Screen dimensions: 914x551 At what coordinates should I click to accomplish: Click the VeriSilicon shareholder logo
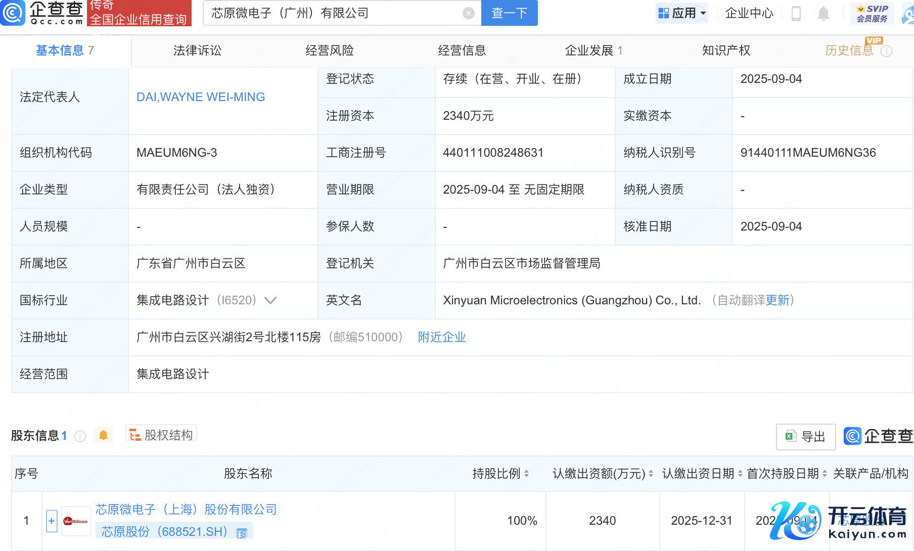[x=76, y=521]
